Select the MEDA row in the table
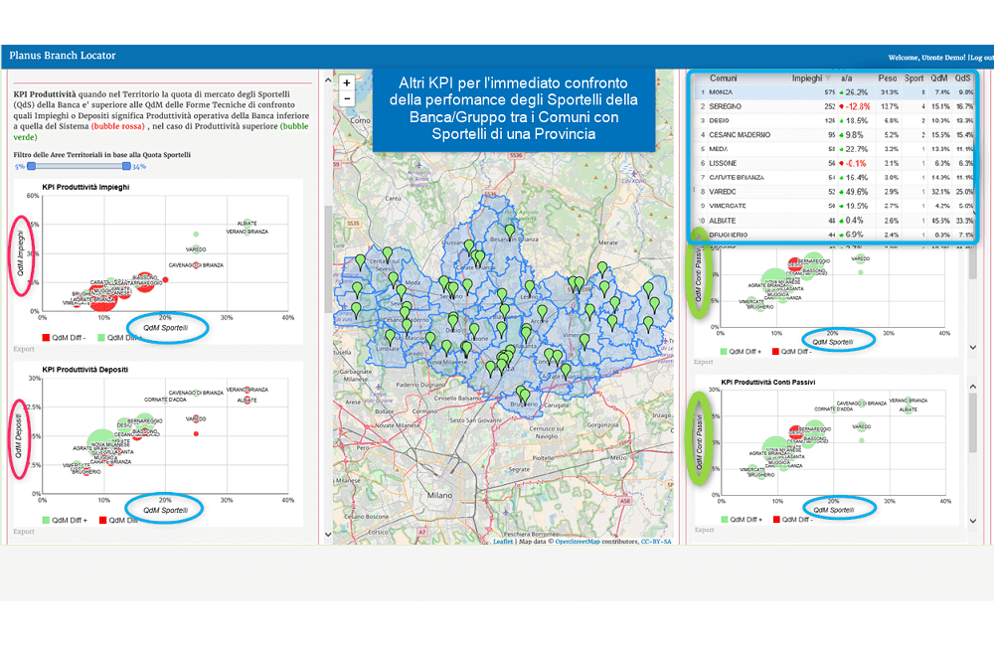994x646 pixels. point(834,150)
